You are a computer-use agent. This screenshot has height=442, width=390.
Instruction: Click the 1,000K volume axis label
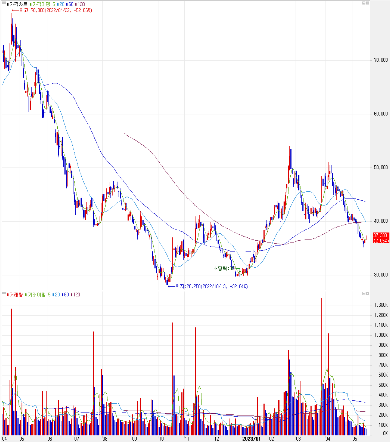pyautogui.click(x=381, y=335)
